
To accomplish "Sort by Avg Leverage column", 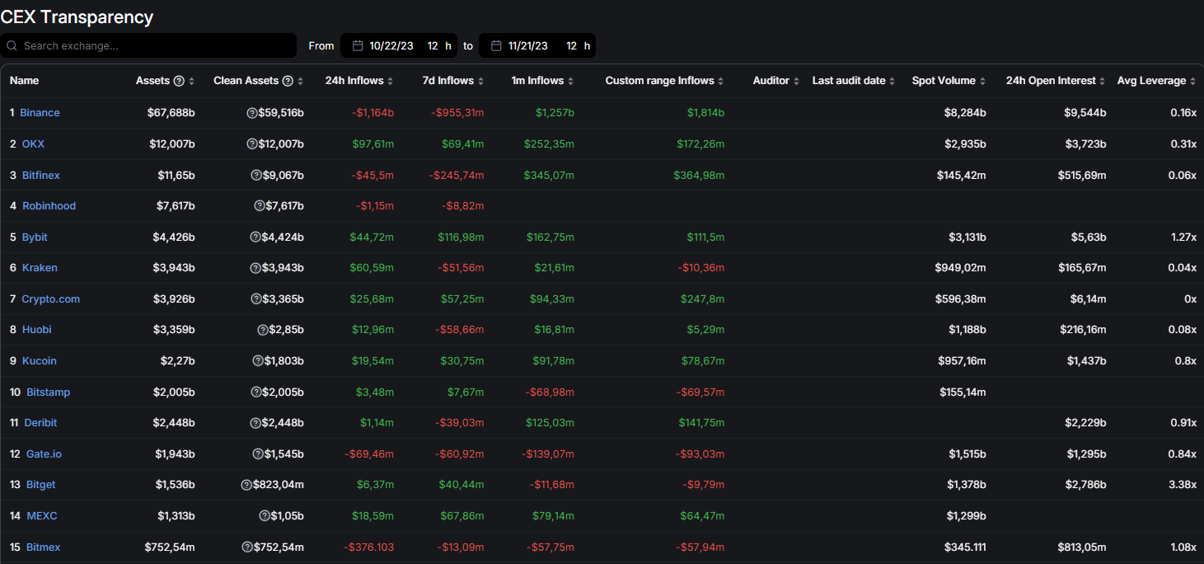I will (1156, 81).
